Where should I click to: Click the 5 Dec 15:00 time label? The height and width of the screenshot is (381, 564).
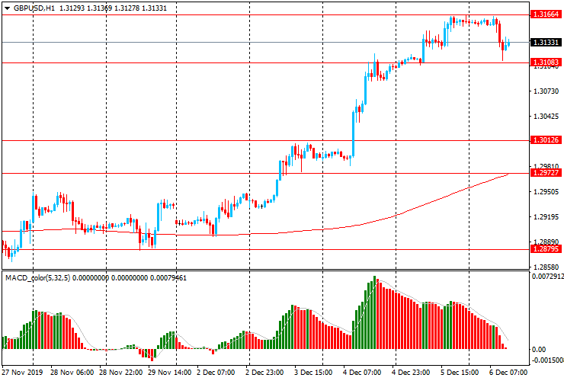click(460, 373)
